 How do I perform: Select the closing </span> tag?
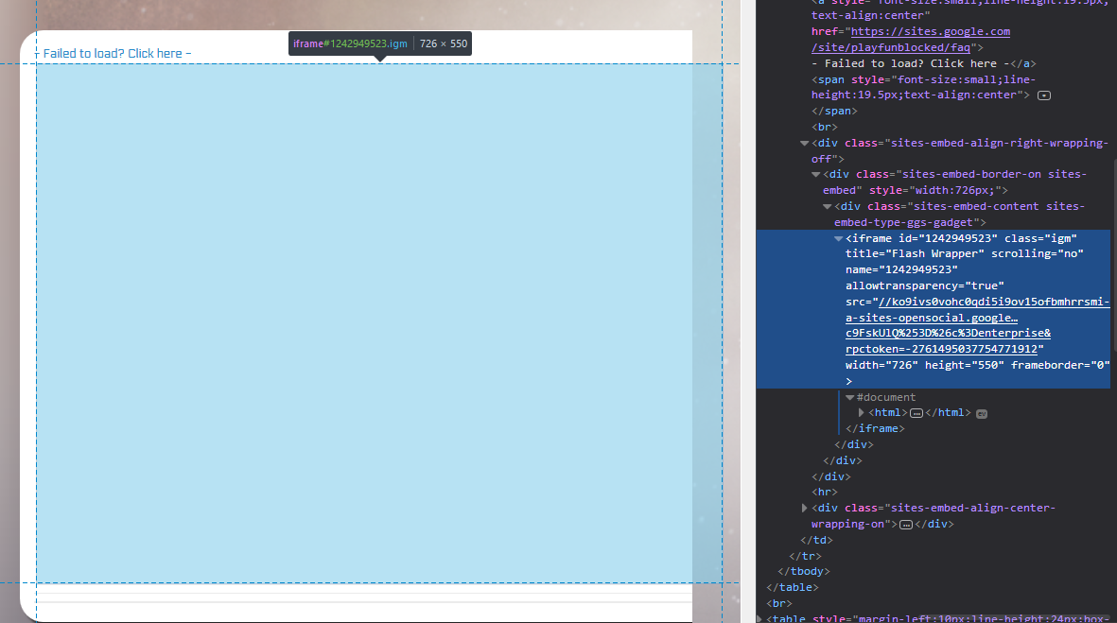[x=834, y=111]
